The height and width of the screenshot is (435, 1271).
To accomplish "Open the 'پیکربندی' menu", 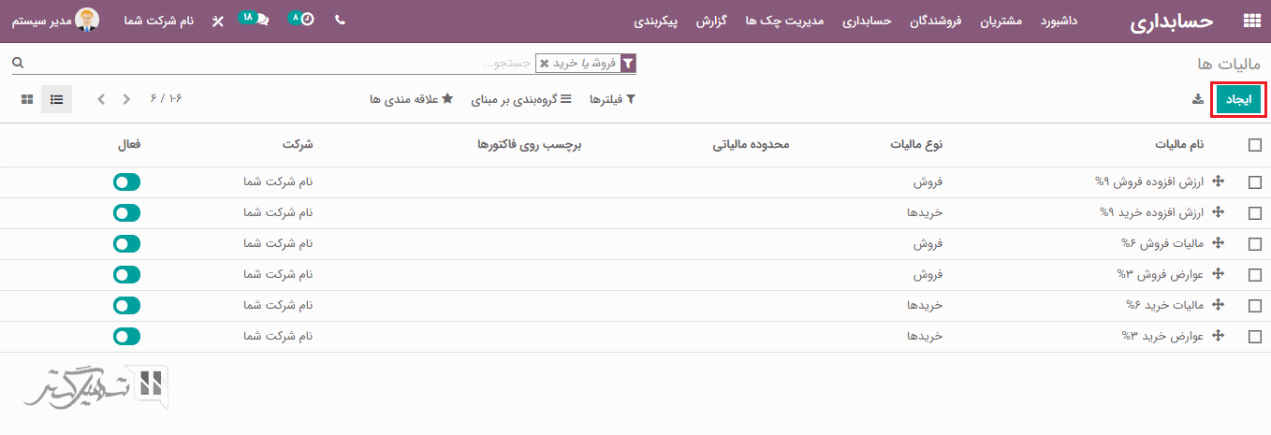I will [656, 21].
